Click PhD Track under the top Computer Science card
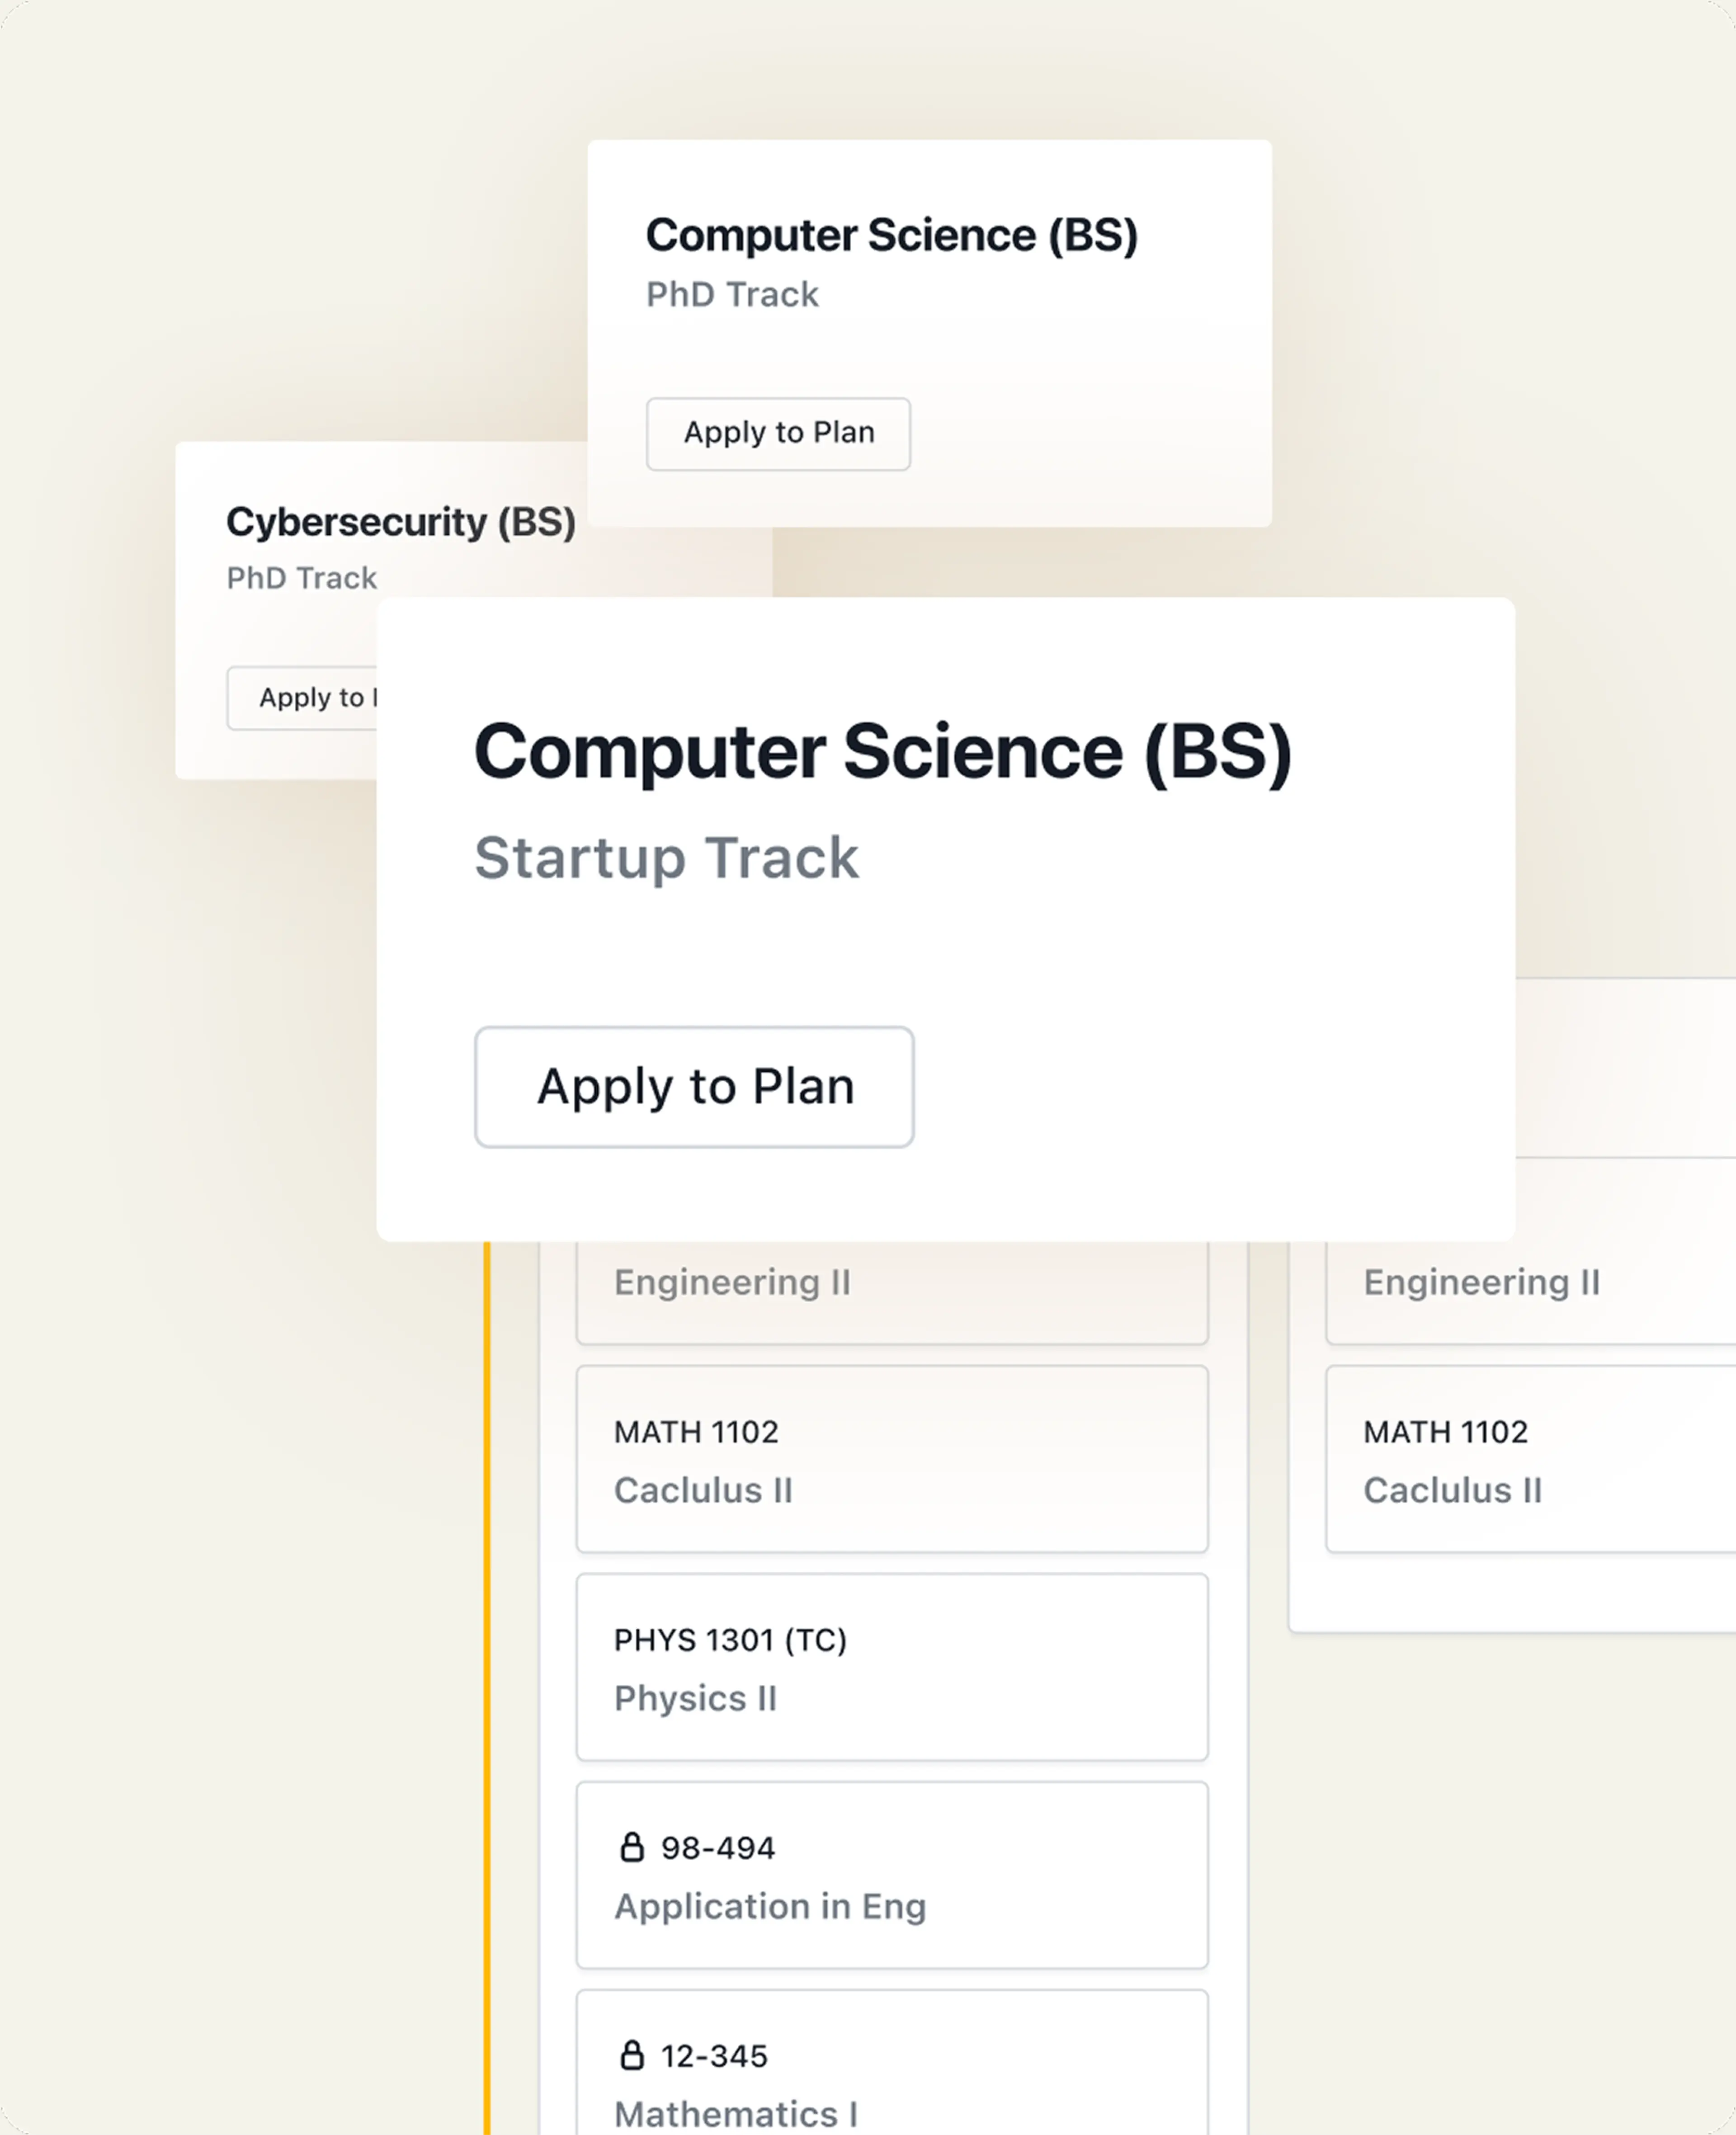Screen dimensions: 1736x2135 click(x=732, y=295)
